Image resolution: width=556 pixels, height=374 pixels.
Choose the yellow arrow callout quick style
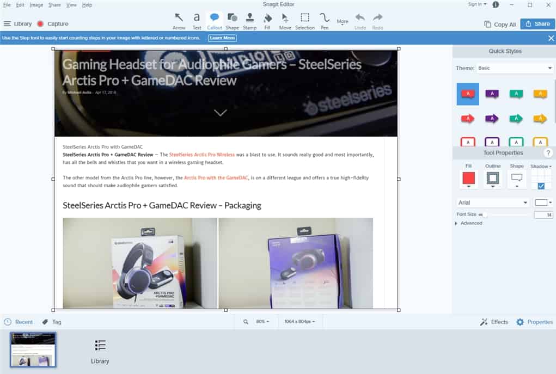[x=540, y=118]
